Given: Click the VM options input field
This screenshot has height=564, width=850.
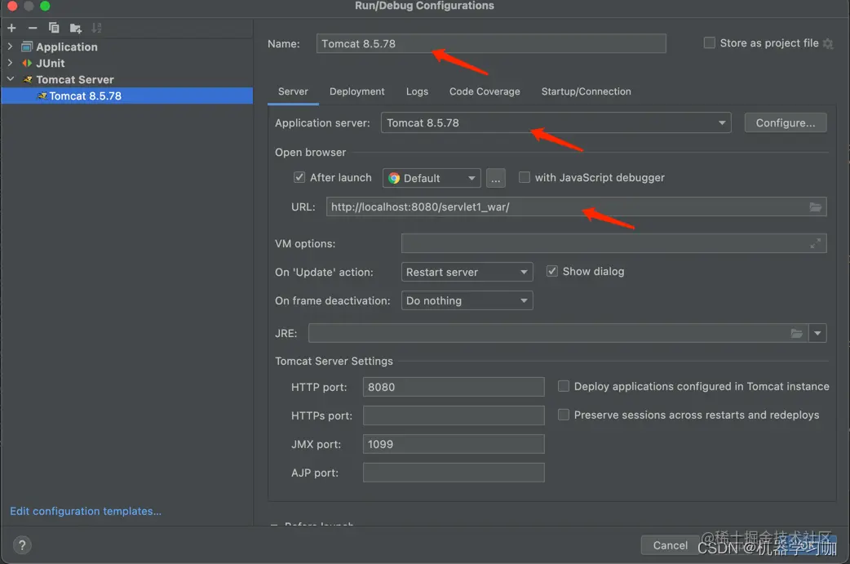Looking at the screenshot, I should pos(613,243).
